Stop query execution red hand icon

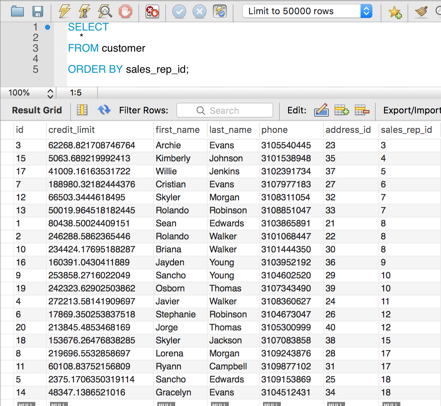click(125, 11)
